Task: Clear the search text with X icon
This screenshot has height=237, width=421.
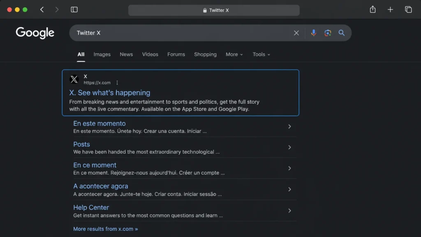Action: pos(296,33)
